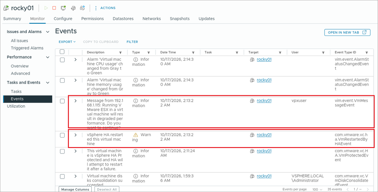Click COPY TO CLIPBOARD button
378x192 pixels.
[101, 42]
